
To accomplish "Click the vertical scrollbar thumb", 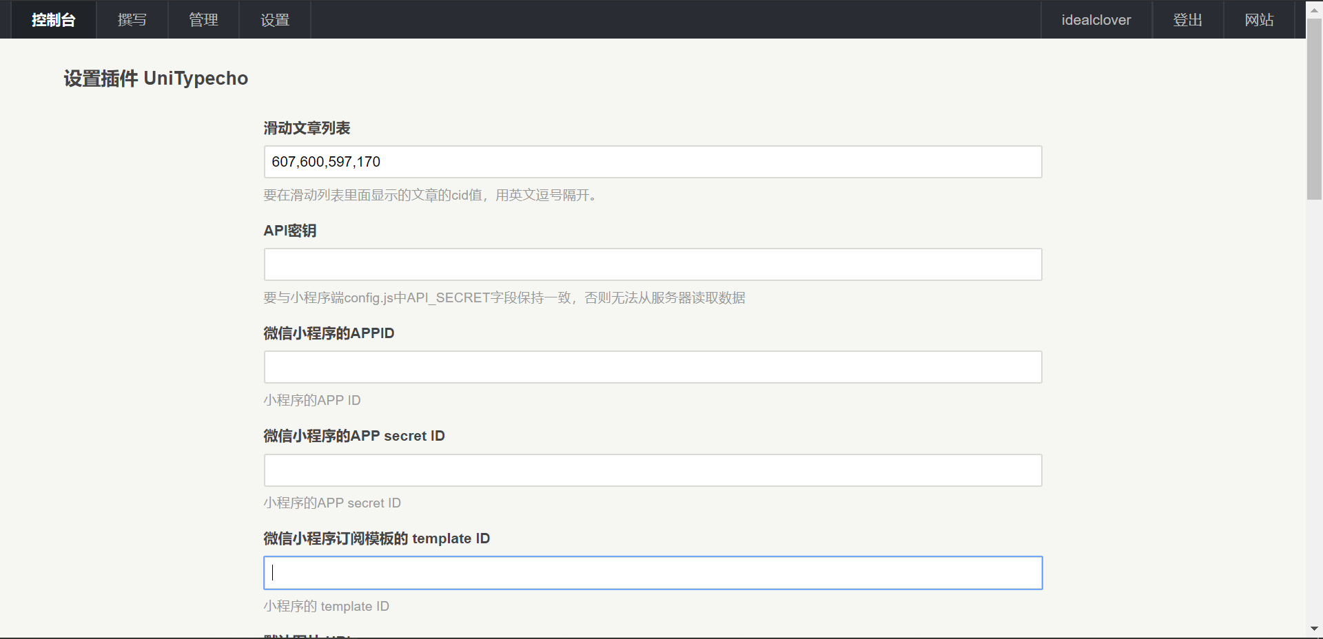I will point(1314,110).
